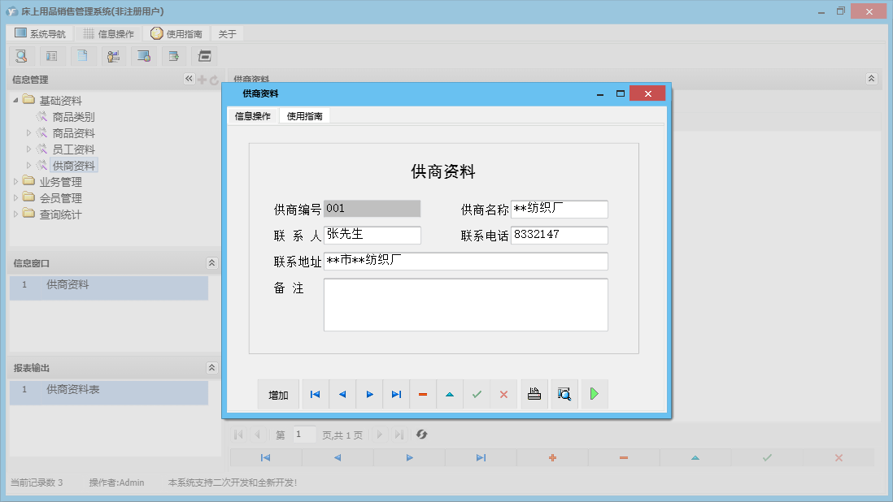Go to the next supplier record
This screenshot has width=893, height=502.
[x=369, y=394]
